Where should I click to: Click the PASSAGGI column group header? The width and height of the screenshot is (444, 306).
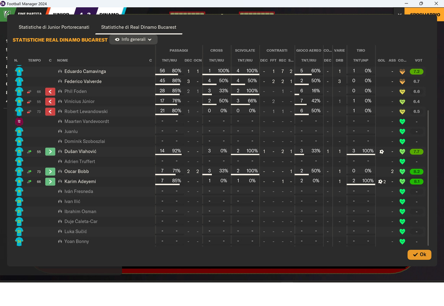(179, 50)
